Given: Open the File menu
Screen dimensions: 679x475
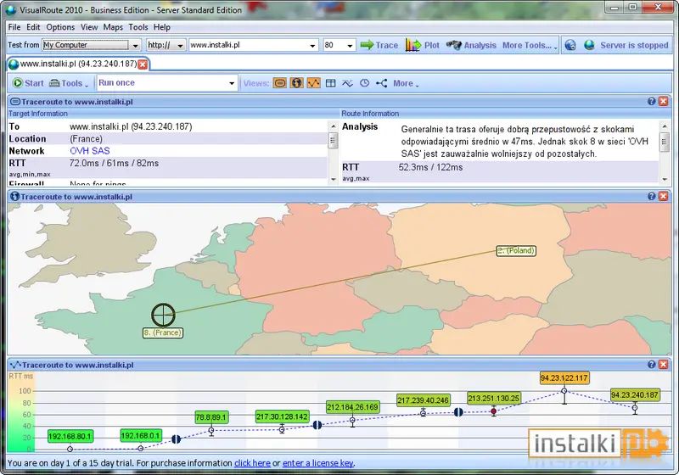Looking at the screenshot, I should tap(14, 27).
